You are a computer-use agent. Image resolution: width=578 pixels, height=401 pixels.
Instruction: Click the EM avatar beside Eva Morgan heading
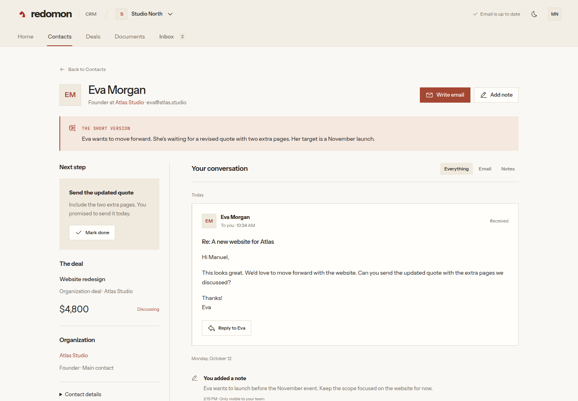[x=70, y=95]
